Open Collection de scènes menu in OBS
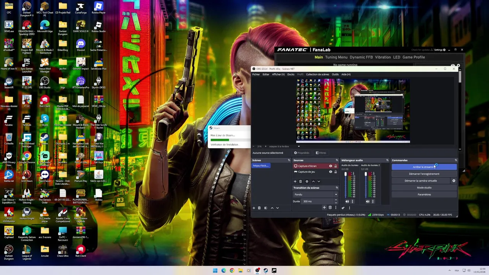This screenshot has height=275, width=489. [x=317, y=74]
